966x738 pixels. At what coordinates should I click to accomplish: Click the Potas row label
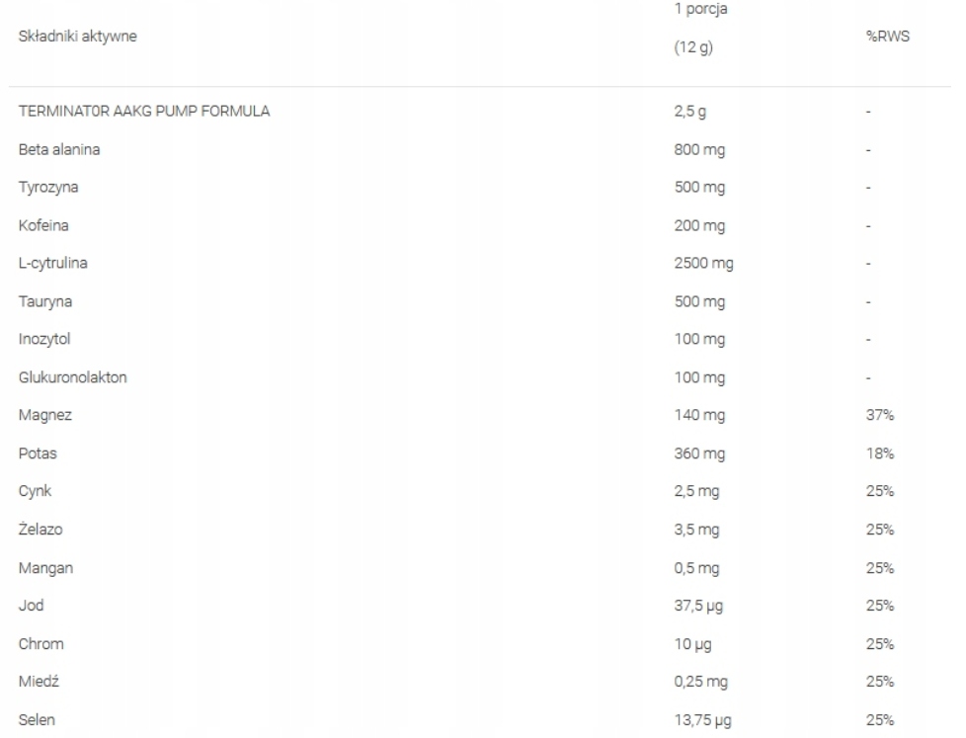click(40, 453)
